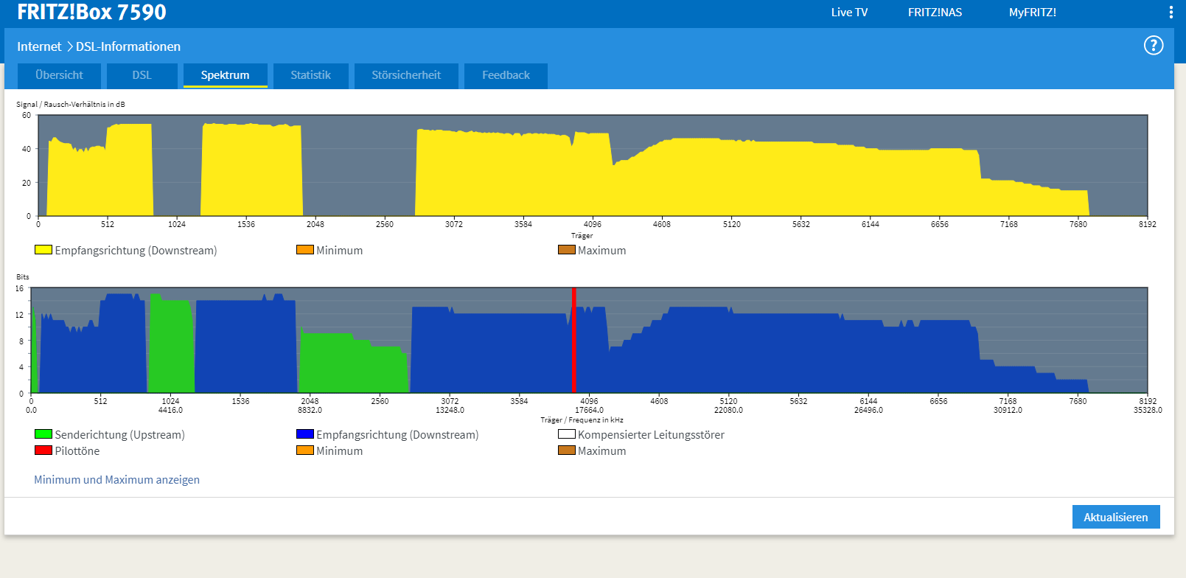Click red Pilottöne legend swatch
The height and width of the screenshot is (578, 1186).
point(43,450)
